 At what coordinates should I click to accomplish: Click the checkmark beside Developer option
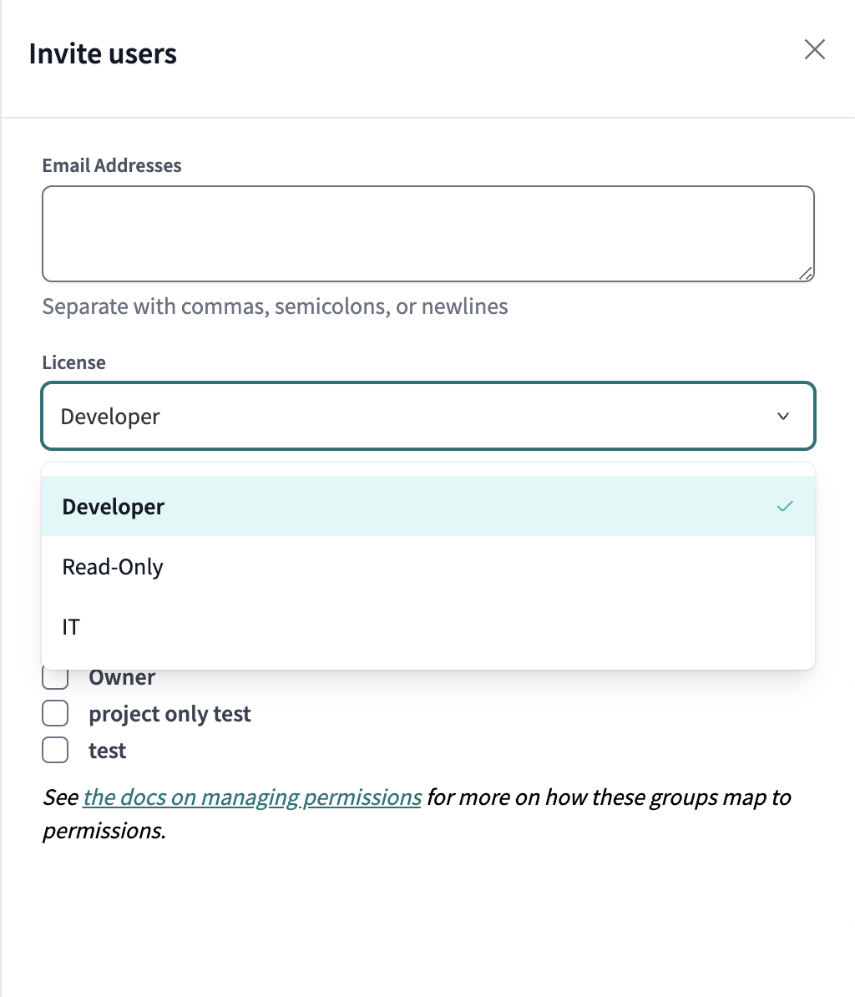click(784, 506)
